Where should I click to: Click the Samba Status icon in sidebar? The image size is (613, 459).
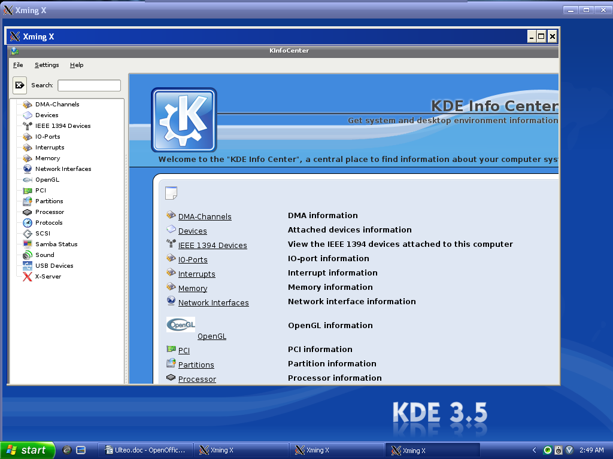point(28,244)
